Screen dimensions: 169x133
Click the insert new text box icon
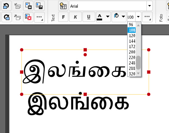click(63, 6)
